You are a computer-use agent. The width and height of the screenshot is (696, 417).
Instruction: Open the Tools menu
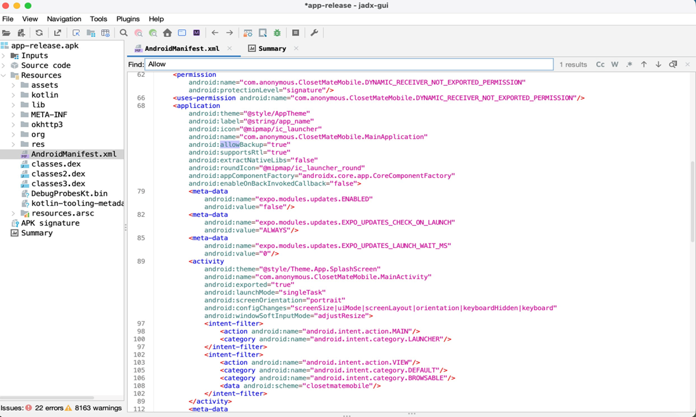(98, 19)
